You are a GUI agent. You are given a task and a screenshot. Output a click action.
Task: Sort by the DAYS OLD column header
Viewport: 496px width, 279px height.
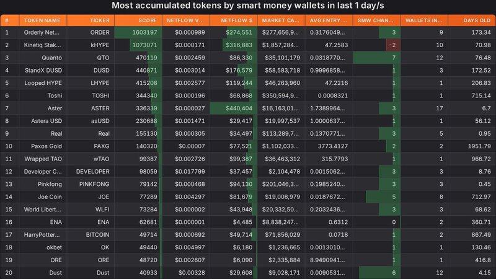472,20
